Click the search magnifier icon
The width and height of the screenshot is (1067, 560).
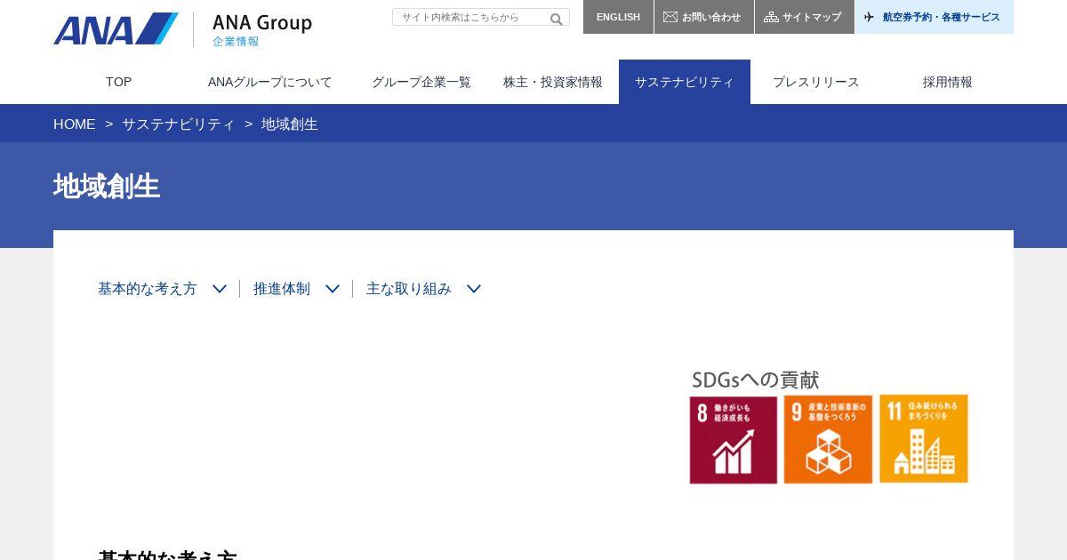point(557,19)
